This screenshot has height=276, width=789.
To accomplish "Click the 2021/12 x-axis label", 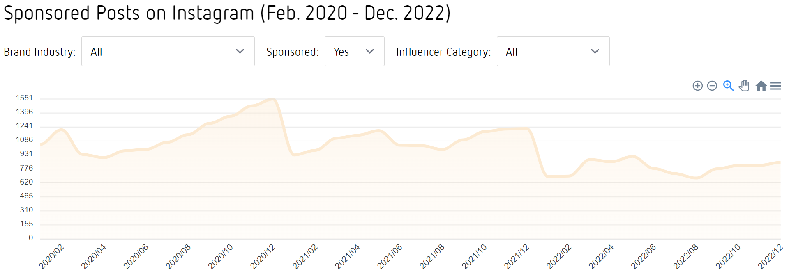I will pos(517,257).
